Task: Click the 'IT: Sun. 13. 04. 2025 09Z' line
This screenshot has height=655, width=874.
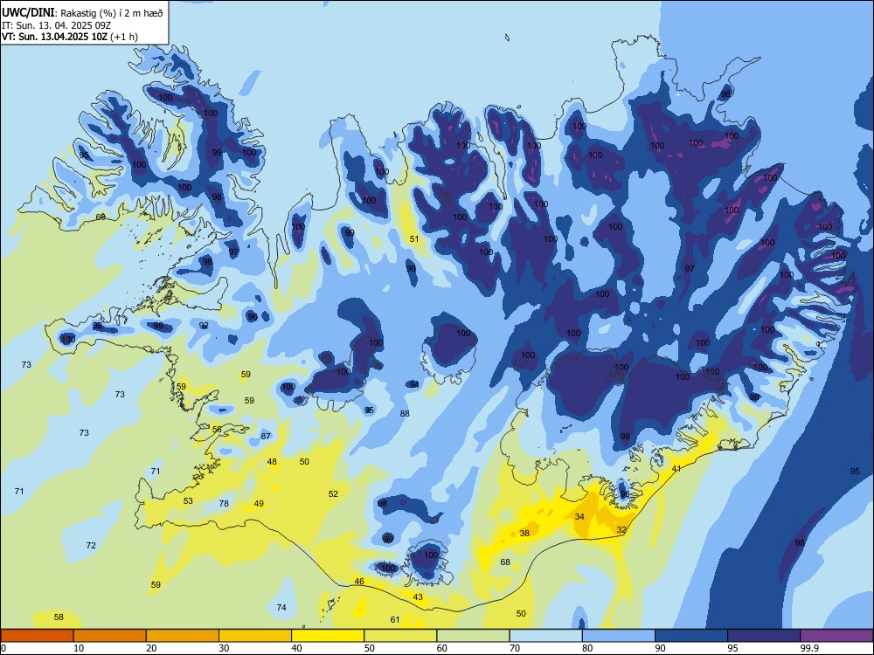Action: pos(56,25)
